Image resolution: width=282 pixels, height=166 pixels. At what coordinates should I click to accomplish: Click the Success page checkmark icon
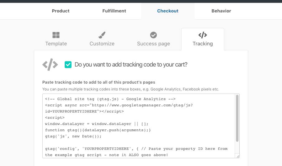coord(153,35)
